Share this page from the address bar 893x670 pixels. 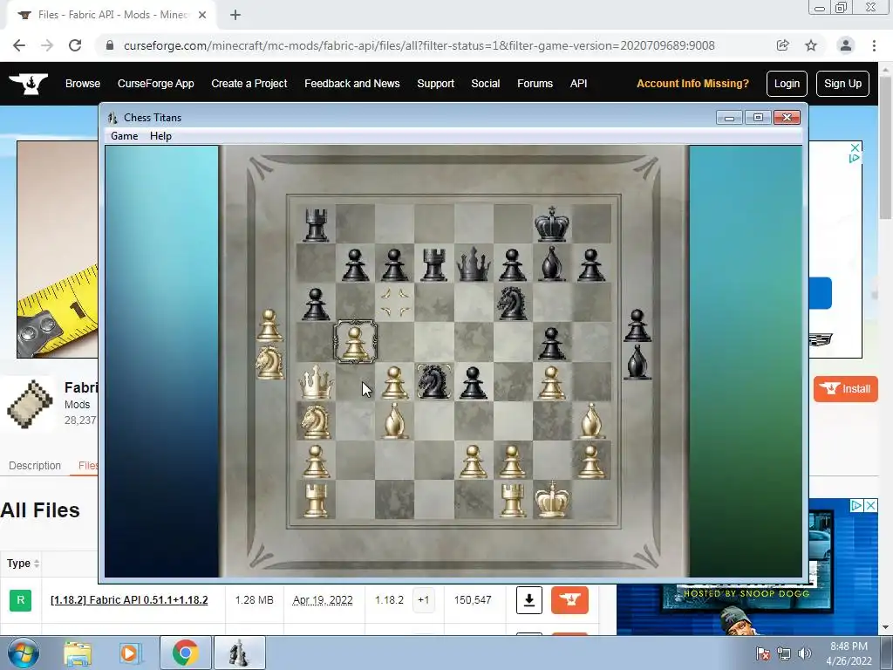(x=782, y=45)
